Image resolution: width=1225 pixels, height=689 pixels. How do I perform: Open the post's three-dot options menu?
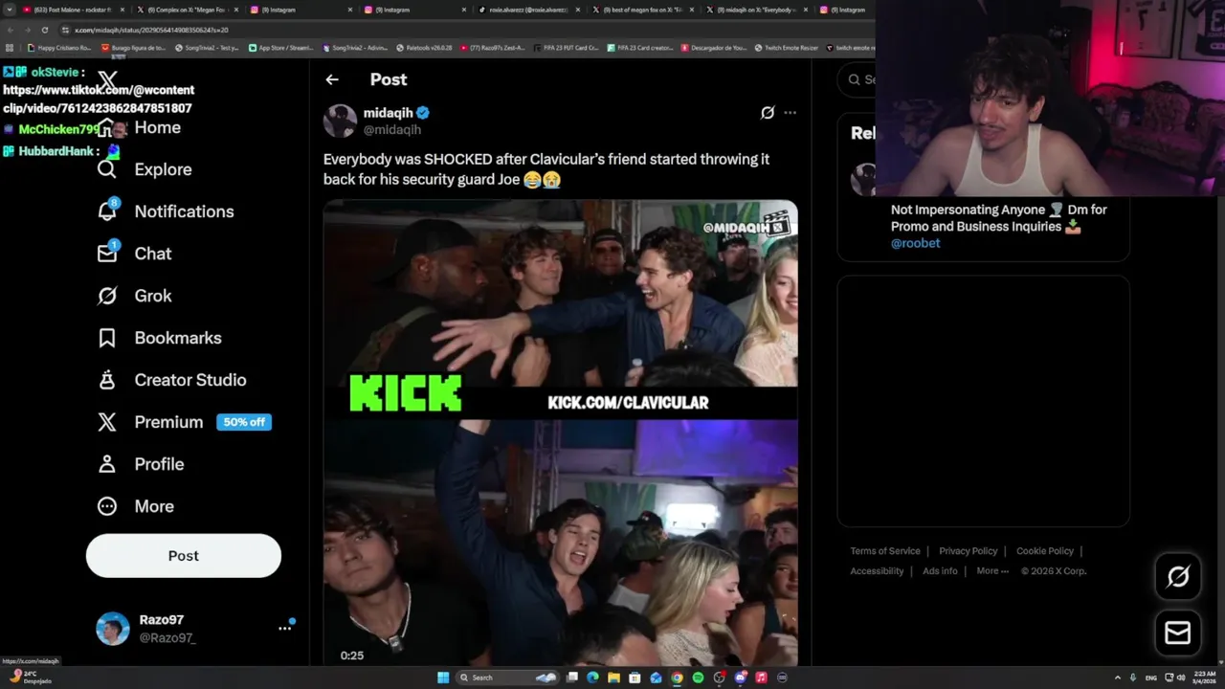pos(790,113)
